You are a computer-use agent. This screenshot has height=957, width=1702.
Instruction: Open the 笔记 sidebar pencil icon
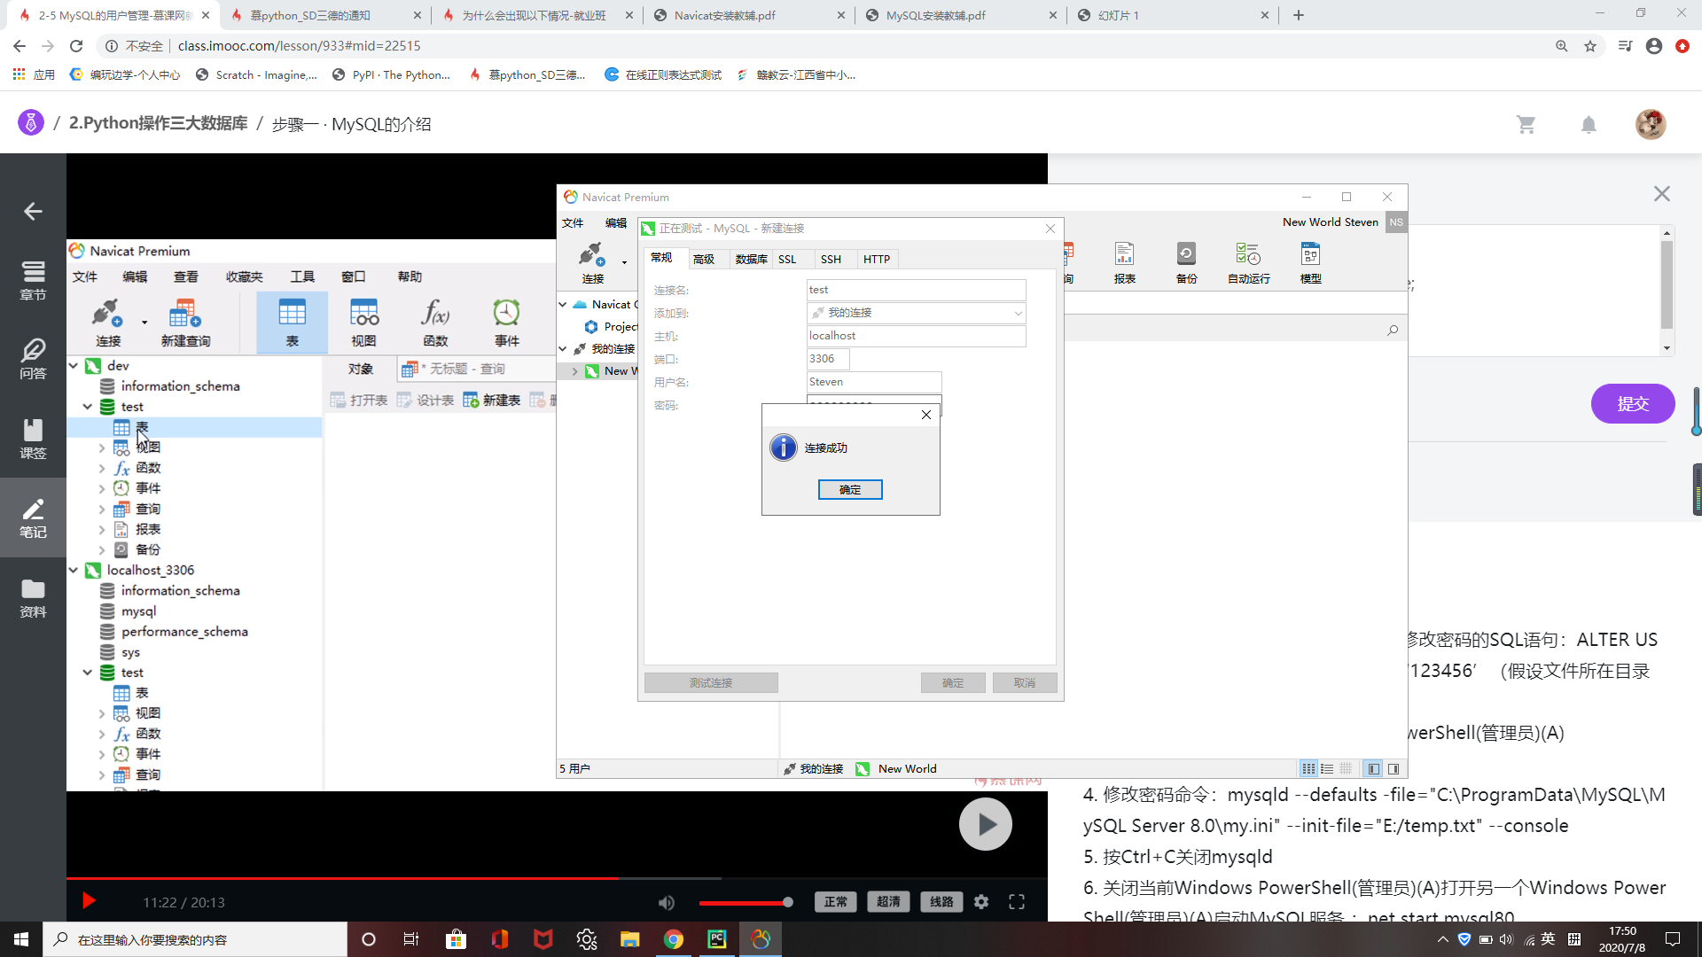(x=33, y=517)
